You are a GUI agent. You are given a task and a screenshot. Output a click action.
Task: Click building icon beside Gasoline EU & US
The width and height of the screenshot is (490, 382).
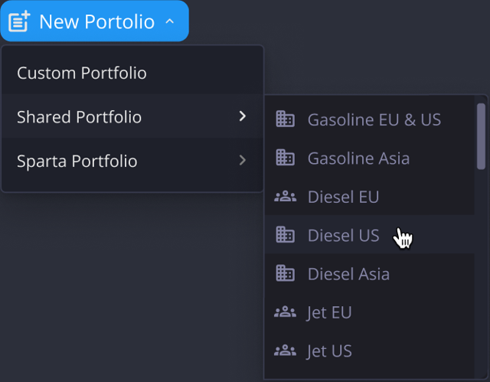285,119
